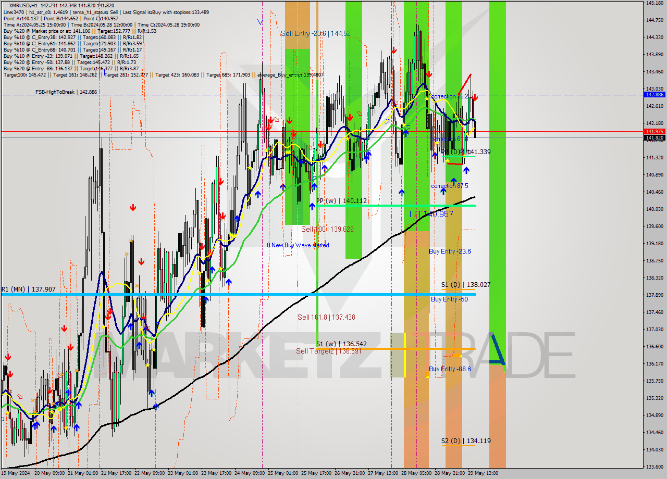Click the 143.460 price axis value
667x479 pixels.
[x=654, y=72]
